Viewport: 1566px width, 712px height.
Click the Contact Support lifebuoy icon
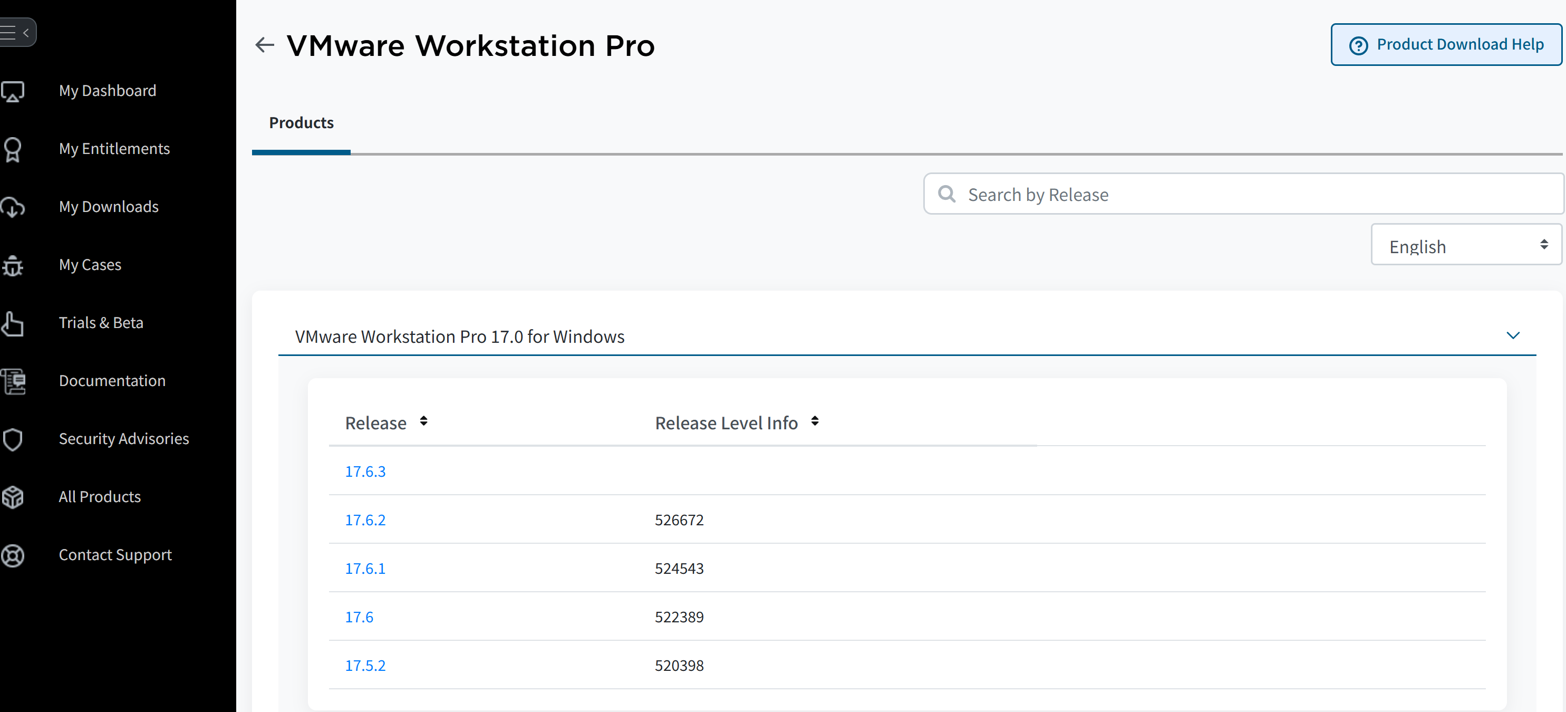pyautogui.click(x=13, y=555)
